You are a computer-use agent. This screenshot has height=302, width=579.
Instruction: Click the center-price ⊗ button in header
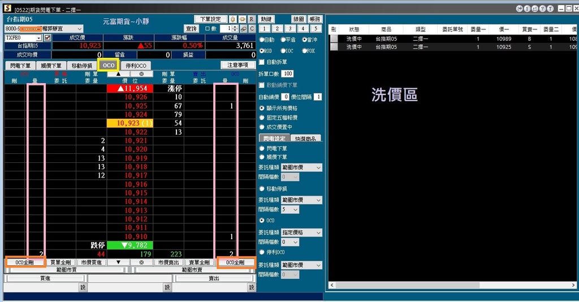pos(141,74)
